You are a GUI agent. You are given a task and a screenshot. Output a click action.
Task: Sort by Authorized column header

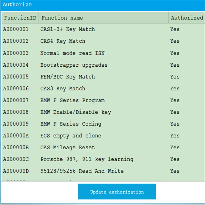click(187, 18)
